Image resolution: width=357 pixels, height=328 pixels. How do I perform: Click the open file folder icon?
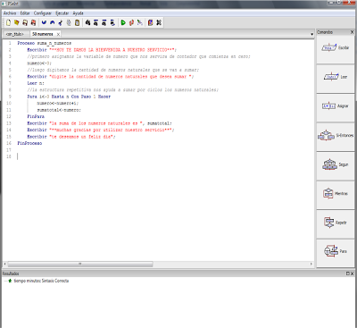coord(17,22)
